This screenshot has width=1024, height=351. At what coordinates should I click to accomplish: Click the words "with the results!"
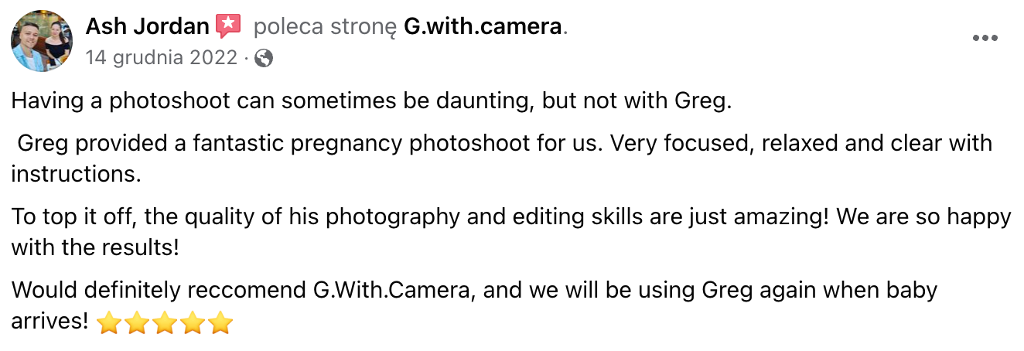point(95,248)
